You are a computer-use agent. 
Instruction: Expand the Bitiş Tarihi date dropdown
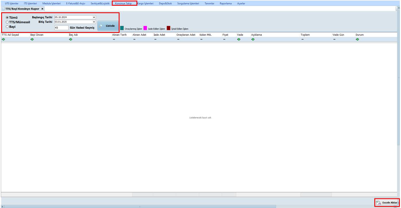94,22
